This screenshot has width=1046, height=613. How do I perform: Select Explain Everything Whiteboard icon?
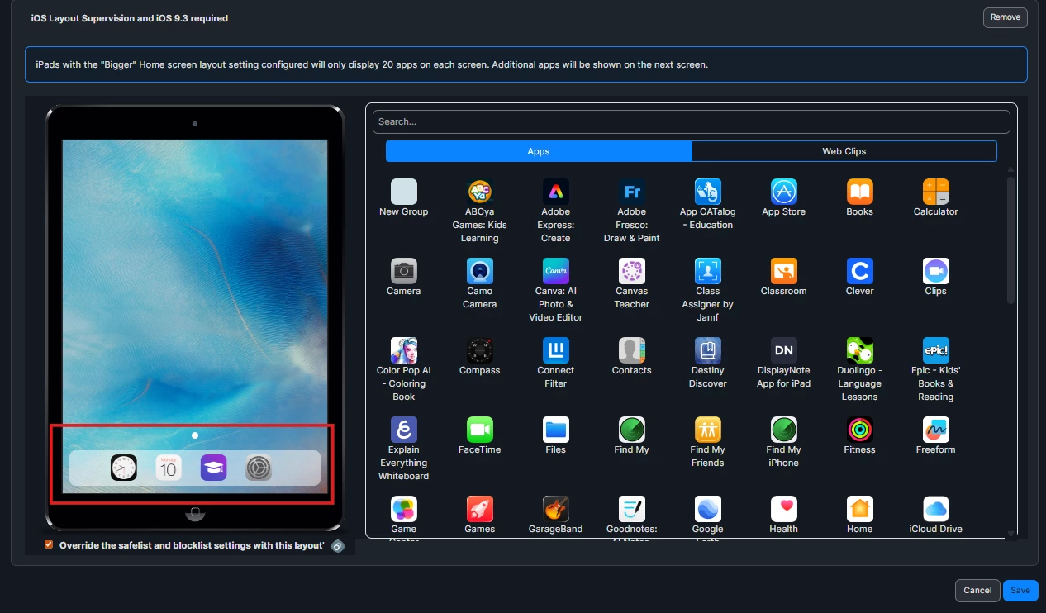click(403, 430)
